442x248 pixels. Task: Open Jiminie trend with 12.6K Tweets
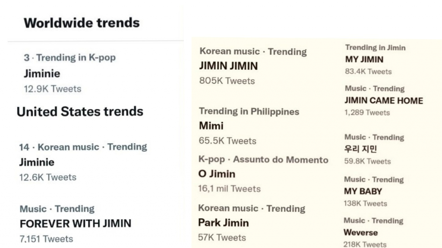[x=83, y=162]
